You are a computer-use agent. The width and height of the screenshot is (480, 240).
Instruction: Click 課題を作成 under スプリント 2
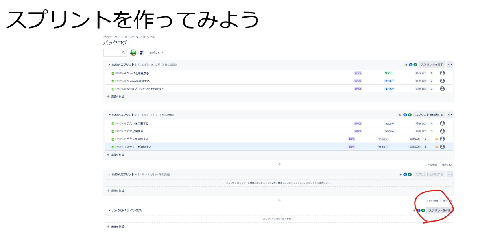click(116, 97)
